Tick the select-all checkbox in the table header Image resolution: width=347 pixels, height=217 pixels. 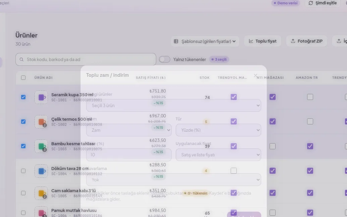[x=23, y=77]
